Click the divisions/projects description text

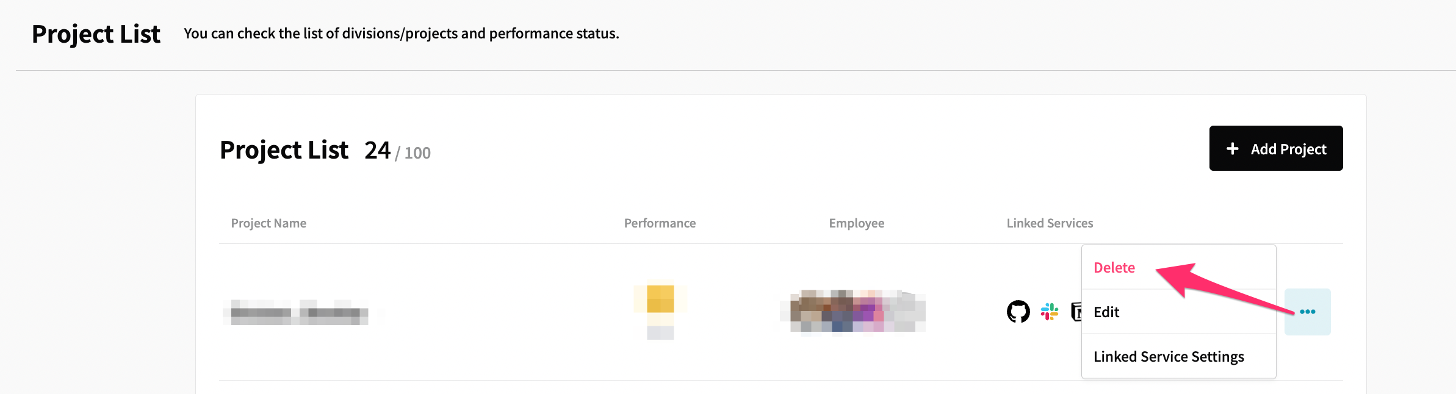(402, 34)
